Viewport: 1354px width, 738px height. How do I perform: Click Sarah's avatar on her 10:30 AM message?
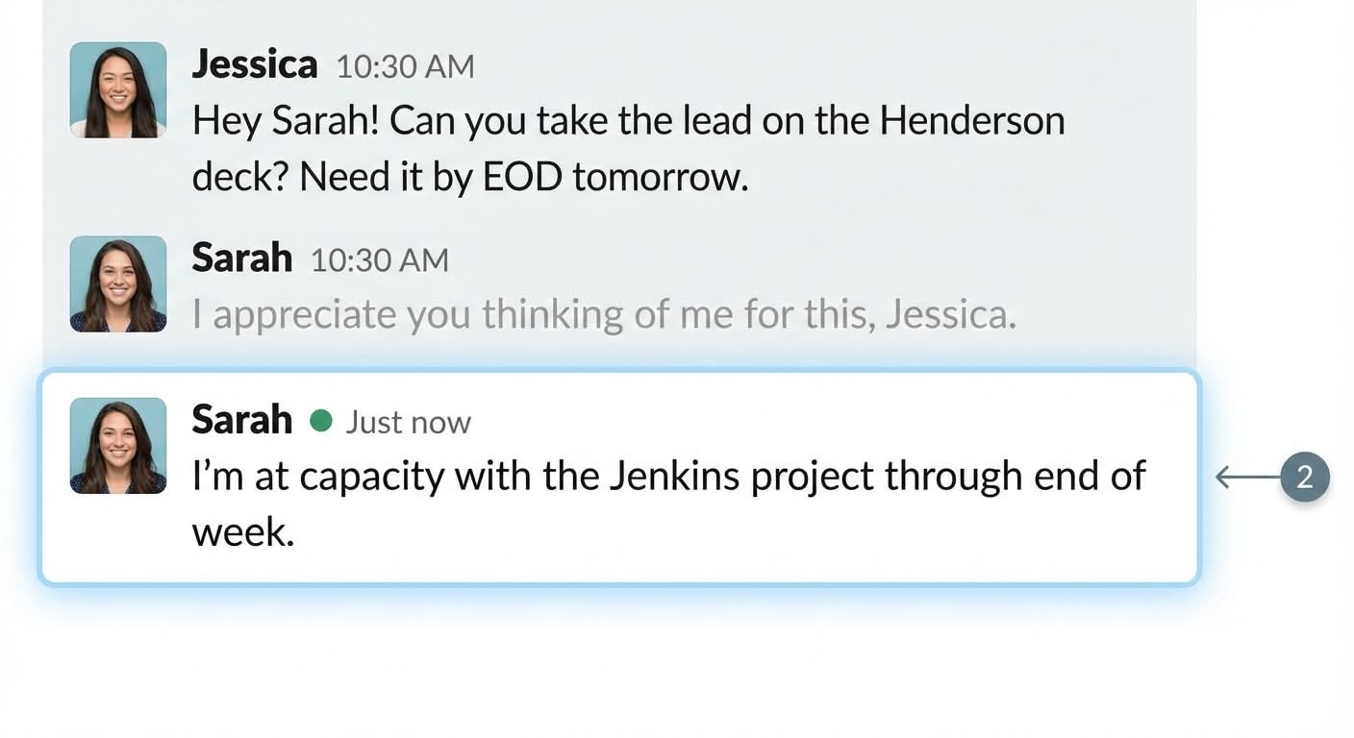118,284
